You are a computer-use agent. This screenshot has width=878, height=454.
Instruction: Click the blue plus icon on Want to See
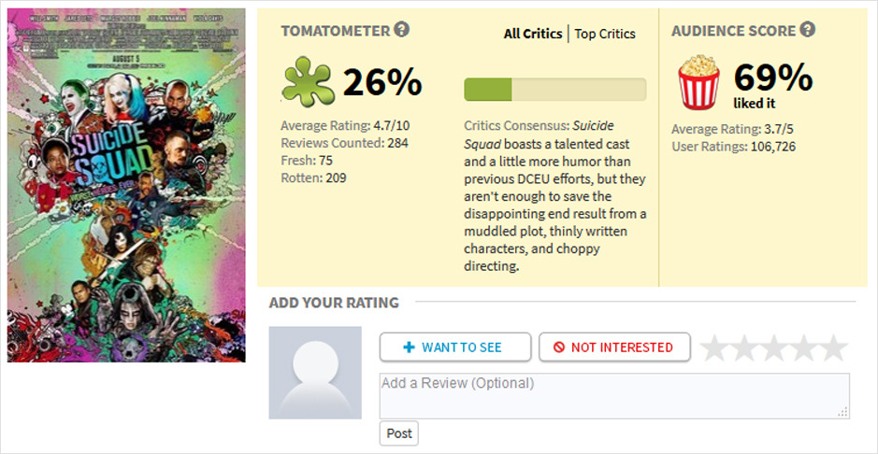[409, 348]
